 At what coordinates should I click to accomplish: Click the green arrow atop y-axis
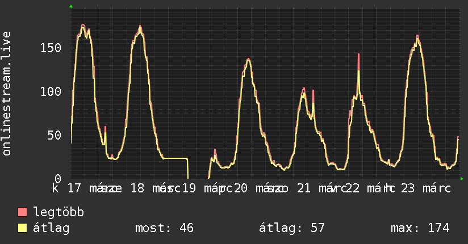tap(71, 6)
